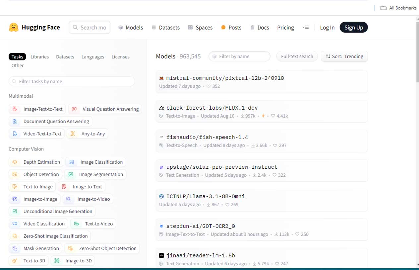Click the Zero-Shot Object Detection icon
The width and height of the screenshot is (419, 270).
71,248
